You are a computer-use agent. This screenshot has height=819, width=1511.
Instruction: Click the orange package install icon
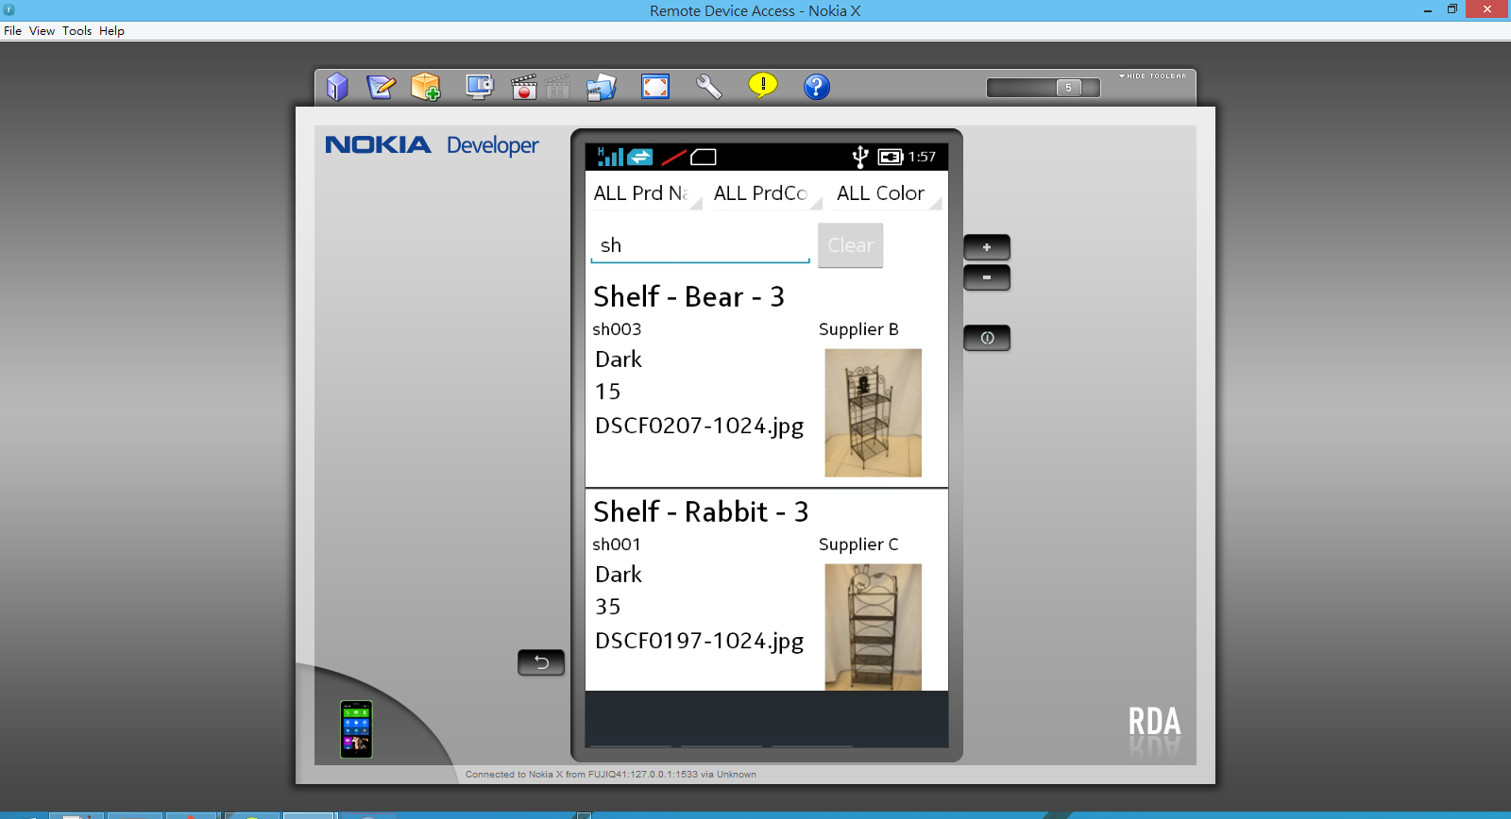click(x=426, y=87)
